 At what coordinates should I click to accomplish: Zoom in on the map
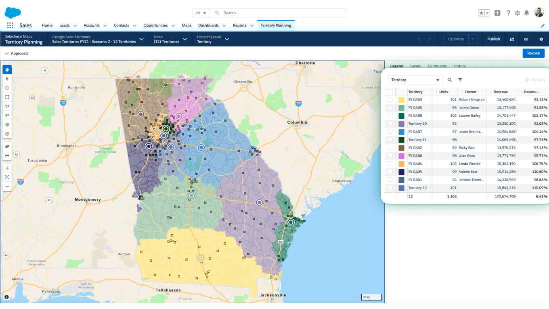7,168
